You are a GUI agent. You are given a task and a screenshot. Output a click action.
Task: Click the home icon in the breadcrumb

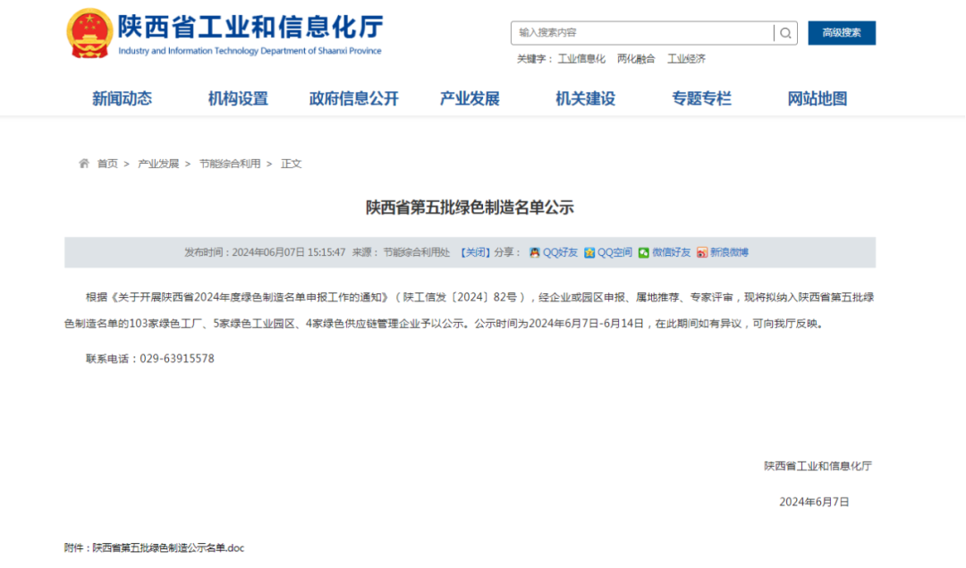[83, 164]
